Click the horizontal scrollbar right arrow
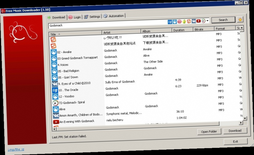 (x=241, y=123)
